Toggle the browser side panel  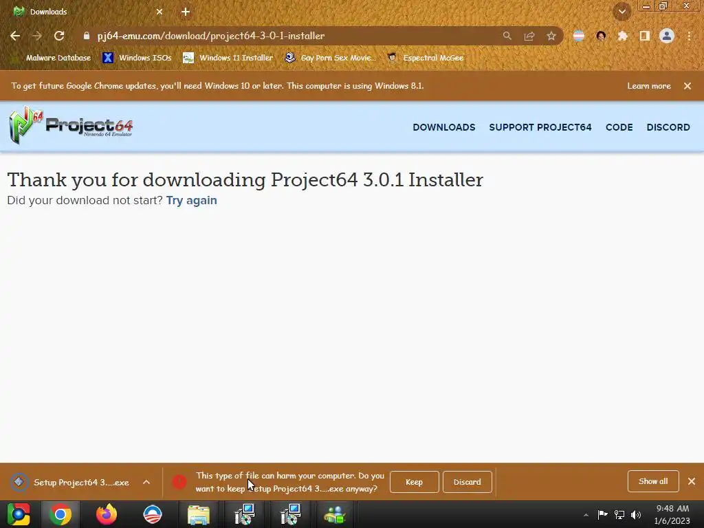click(x=645, y=36)
